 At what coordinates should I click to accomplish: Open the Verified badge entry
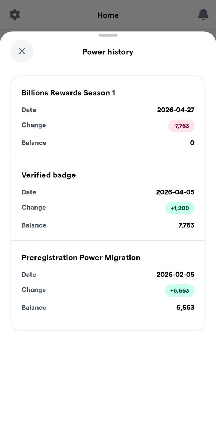[108, 199]
